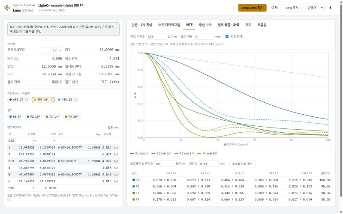The width and height of the screenshot is (343, 214).
Task: Toggle field chip F2 10°
Action: [33, 116]
